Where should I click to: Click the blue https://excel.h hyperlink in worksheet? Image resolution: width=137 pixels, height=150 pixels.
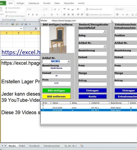click(x=21, y=52)
